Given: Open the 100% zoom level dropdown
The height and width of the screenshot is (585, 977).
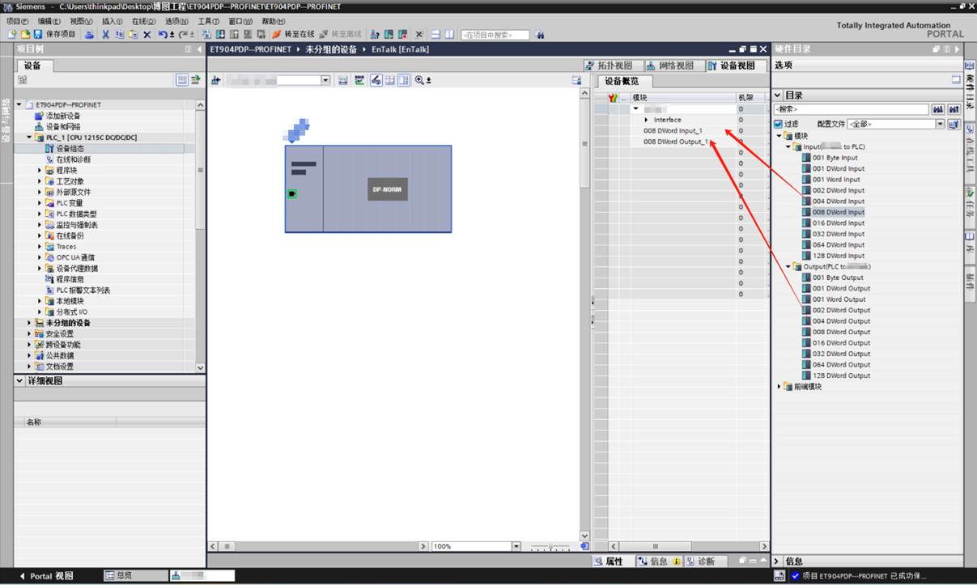Looking at the screenshot, I should (x=516, y=546).
